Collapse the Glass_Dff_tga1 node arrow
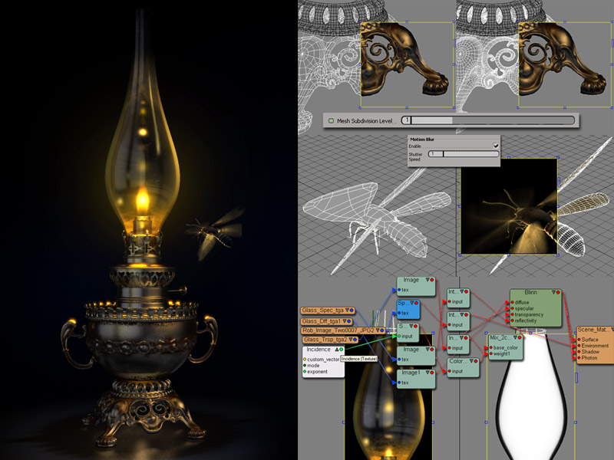Image resolution: width=614 pixels, height=460 pixels. click(x=346, y=320)
